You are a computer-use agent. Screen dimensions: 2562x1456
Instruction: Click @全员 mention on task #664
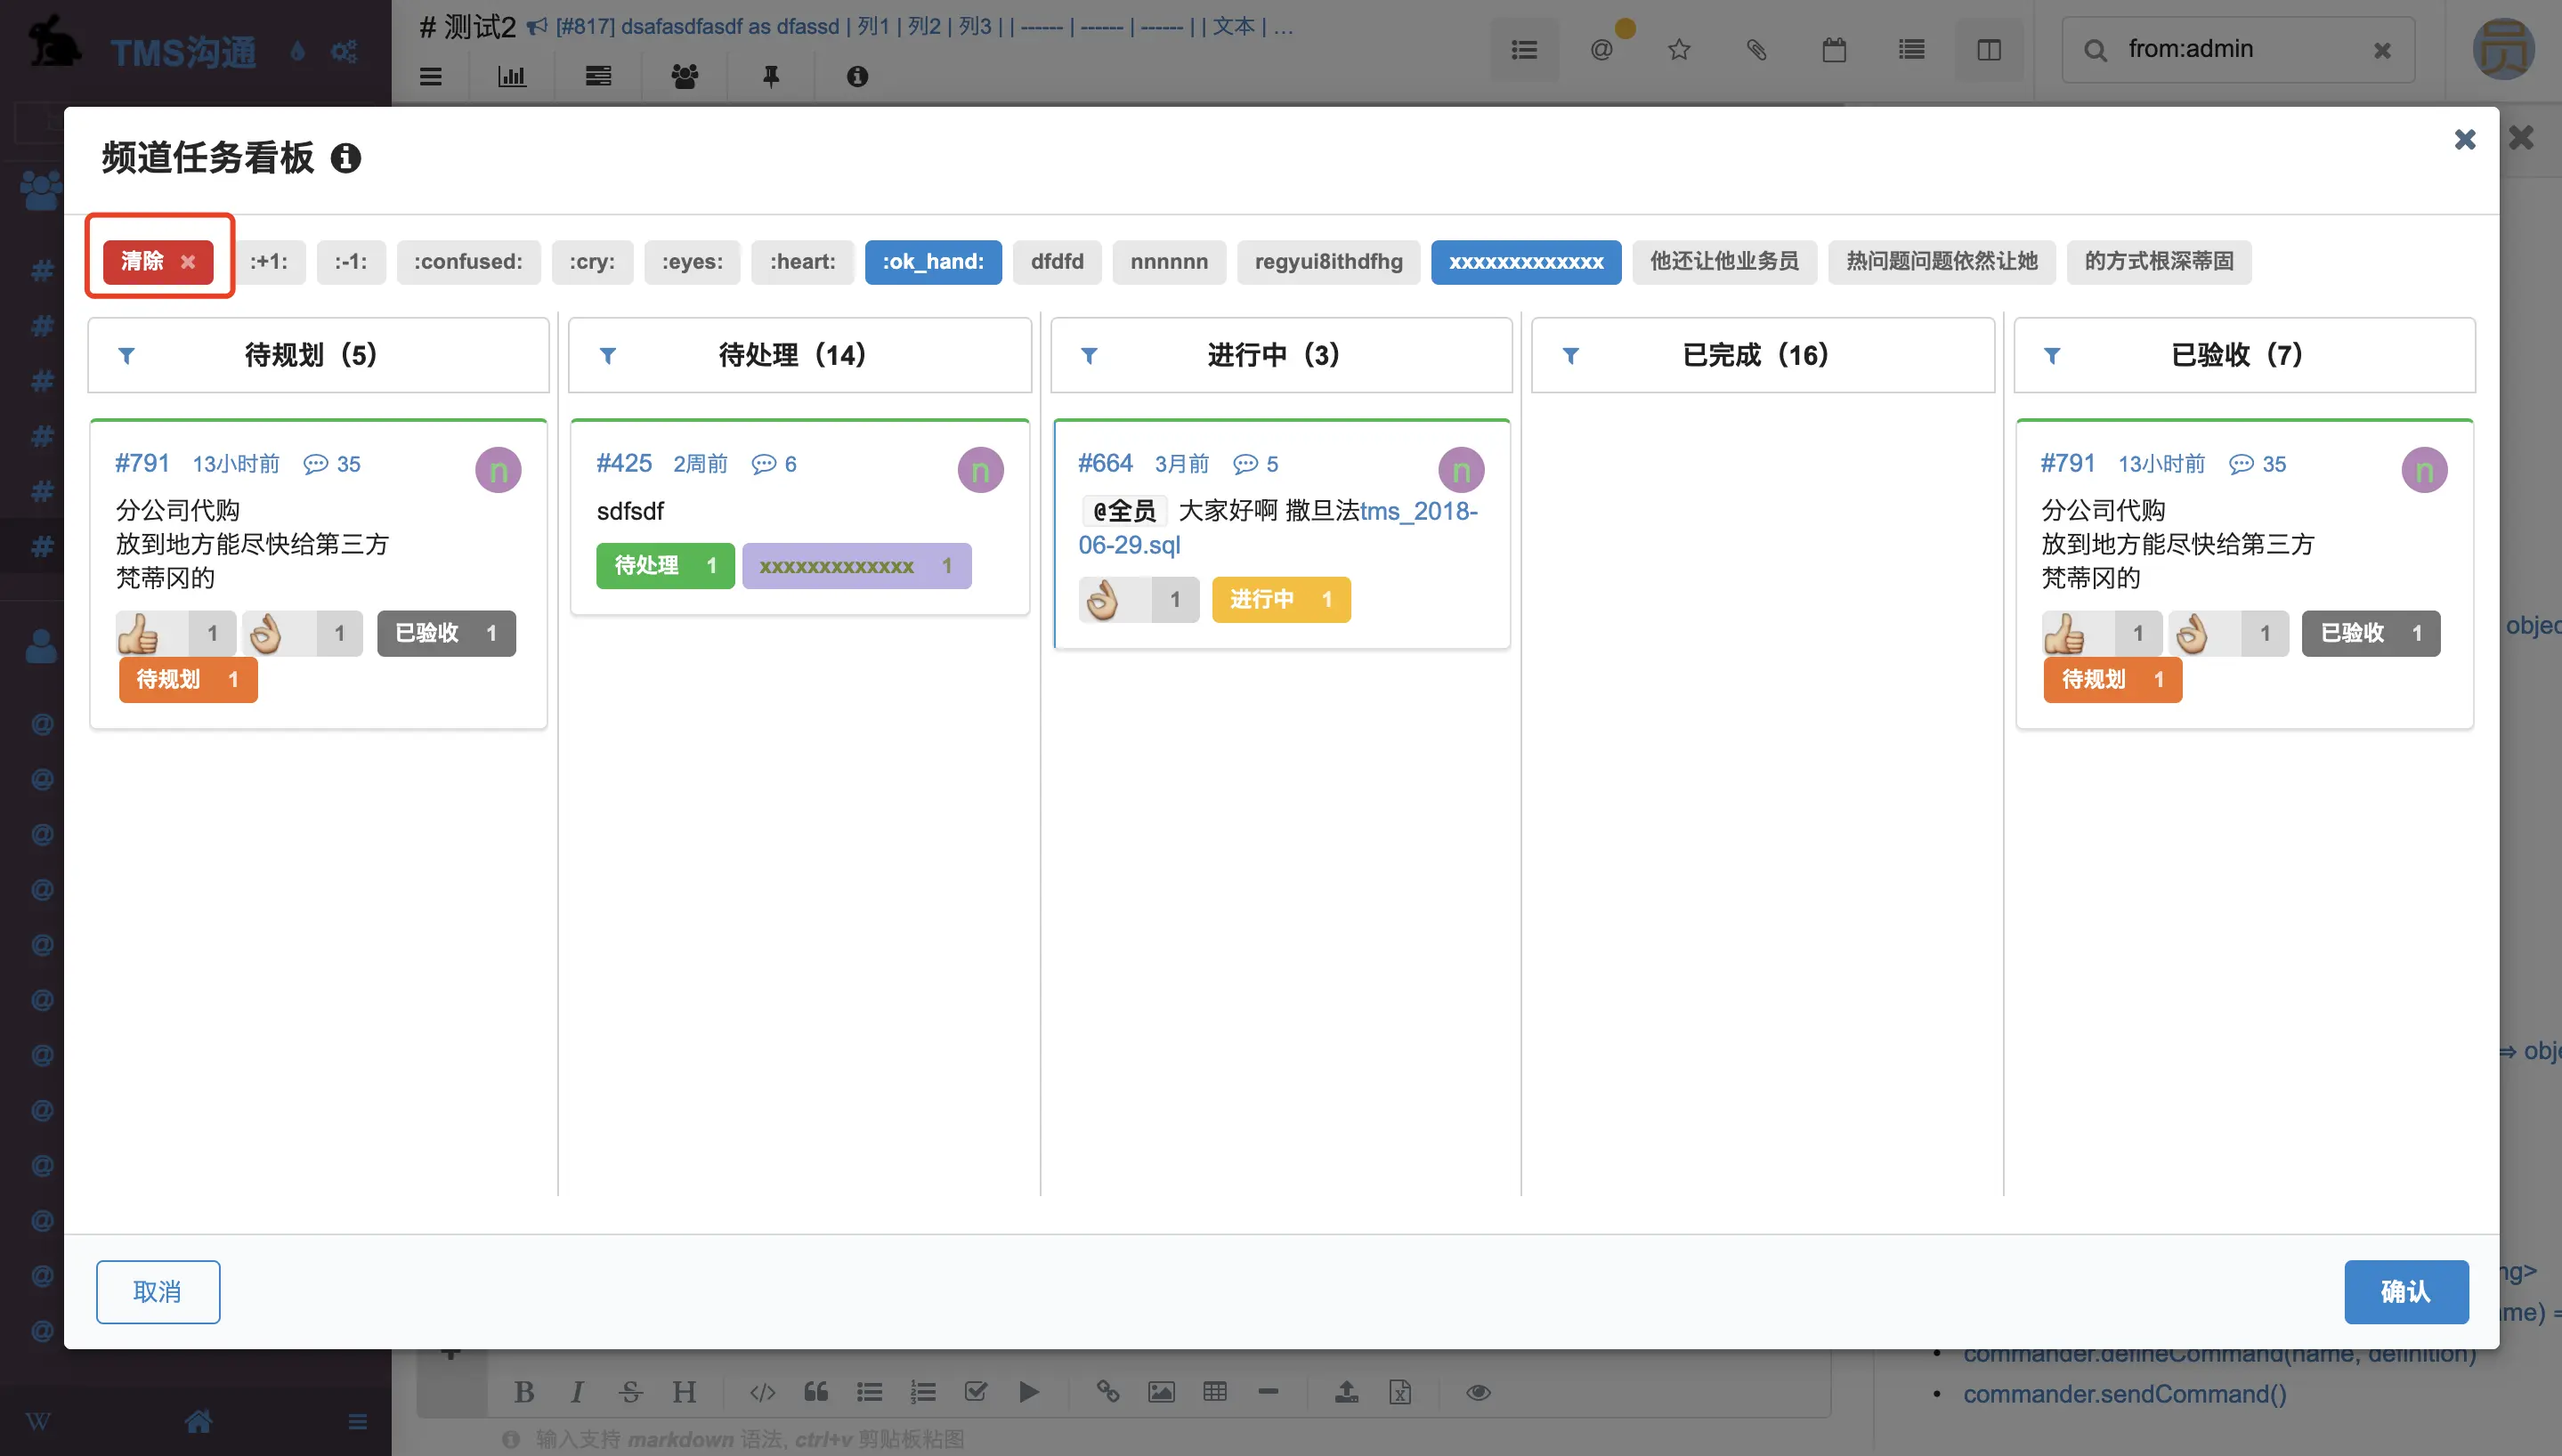(x=1124, y=511)
